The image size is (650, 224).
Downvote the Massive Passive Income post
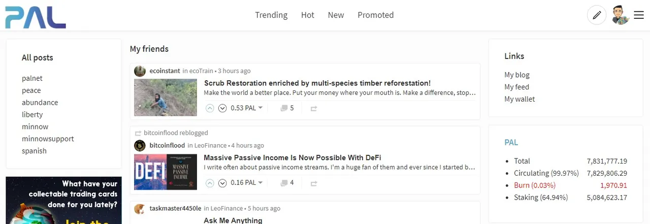(222, 183)
